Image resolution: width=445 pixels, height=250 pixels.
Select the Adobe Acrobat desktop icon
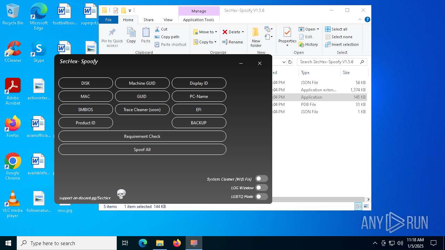(13, 92)
